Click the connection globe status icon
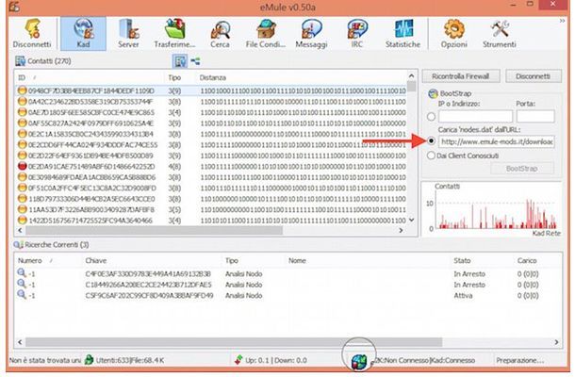Viewport: 575px width, 377px height. tap(358, 362)
